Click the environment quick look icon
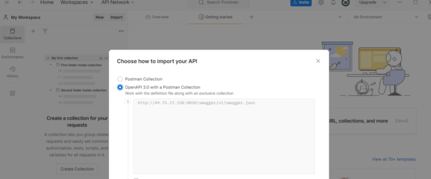Image resolution: width=431 pixels, height=179 pixels. point(429,17)
